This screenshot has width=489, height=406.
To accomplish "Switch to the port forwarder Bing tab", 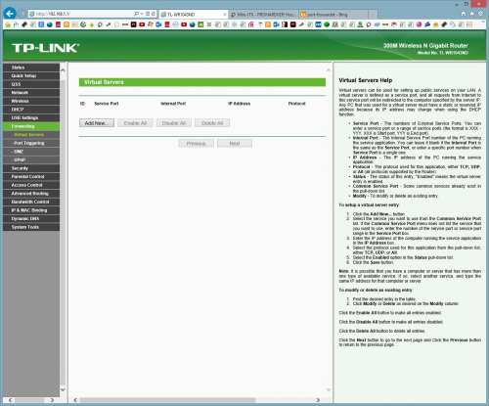I will 333,15.
